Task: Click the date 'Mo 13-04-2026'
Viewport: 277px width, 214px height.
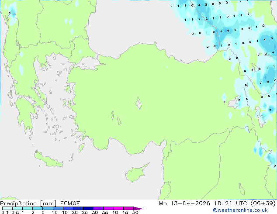Action: (x=184, y=204)
